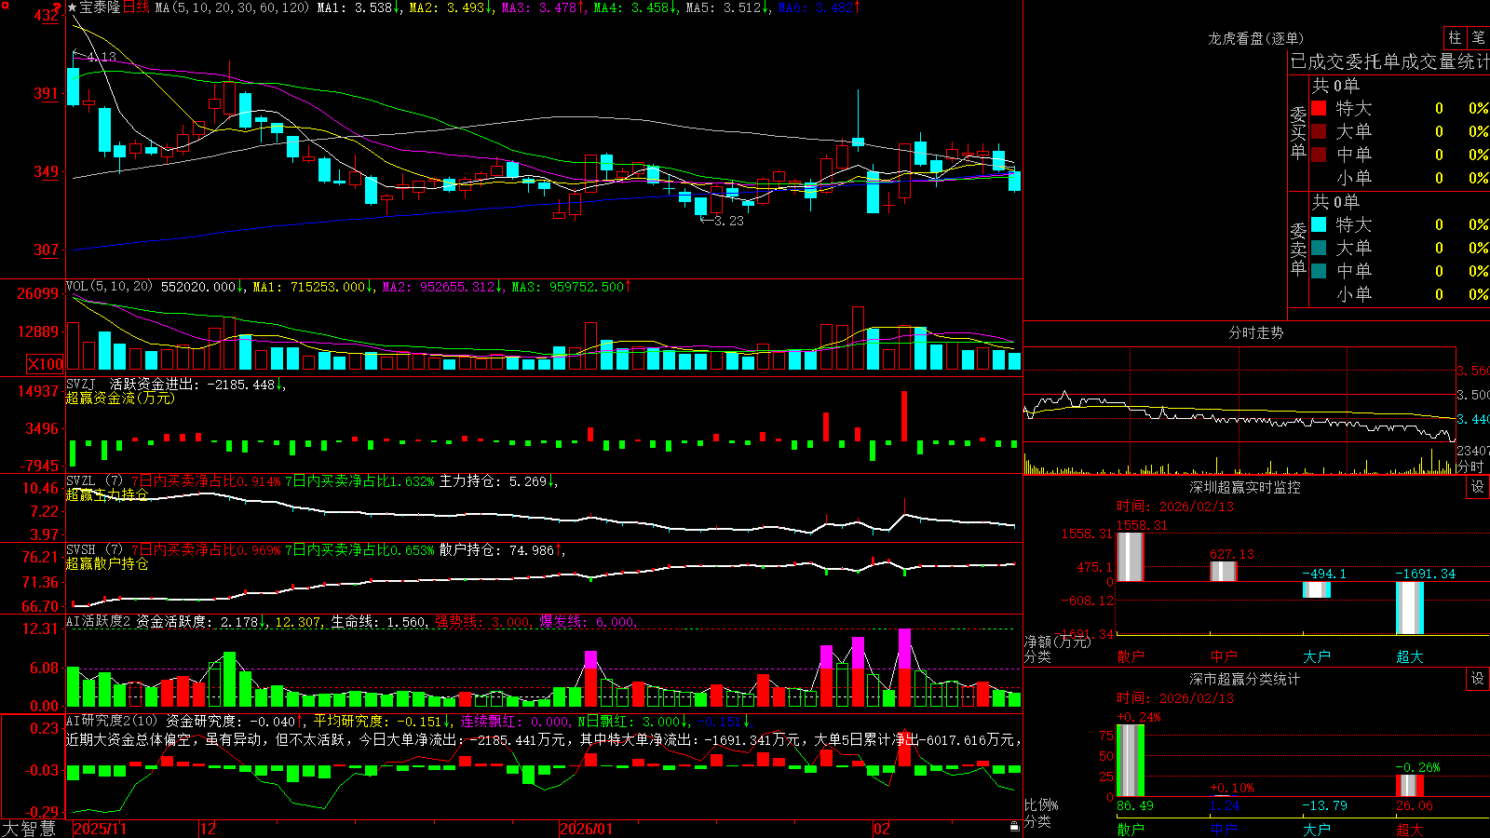Click the 主力持仓: 5.269 value

pyautogui.click(x=498, y=481)
